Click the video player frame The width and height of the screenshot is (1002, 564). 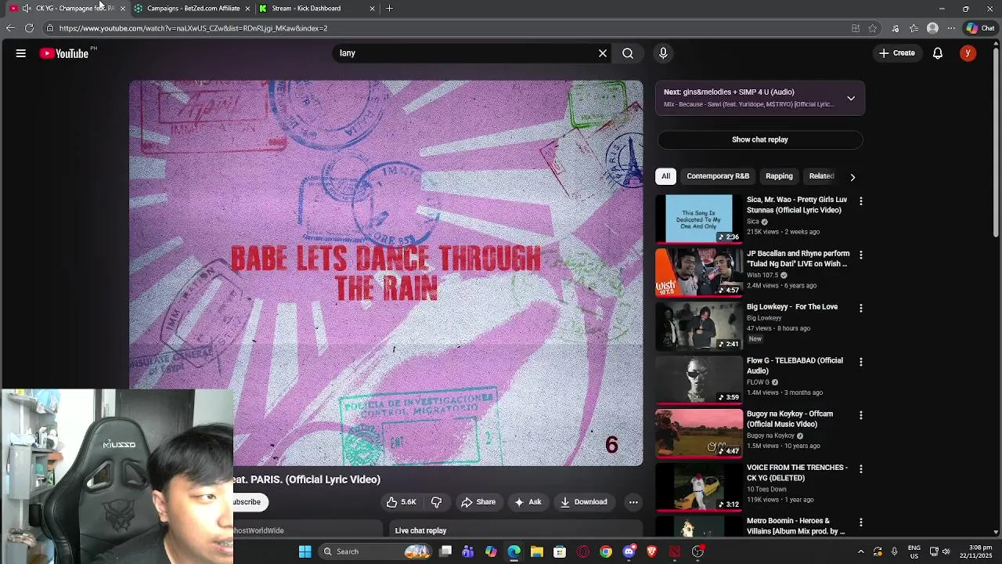tap(386, 273)
